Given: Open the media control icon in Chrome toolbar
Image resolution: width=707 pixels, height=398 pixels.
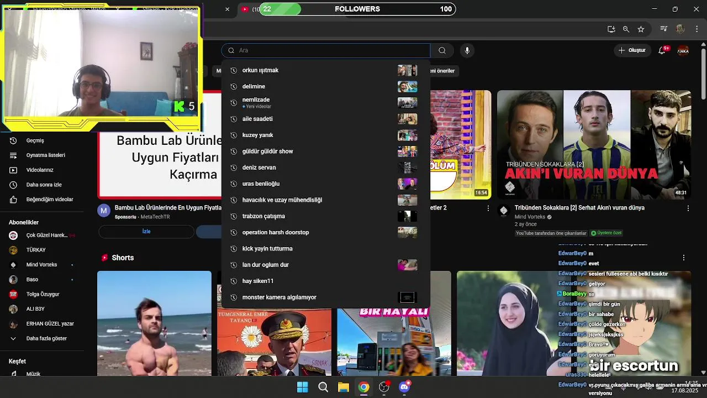Looking at the screenshot, I should [x=664, y=29].
